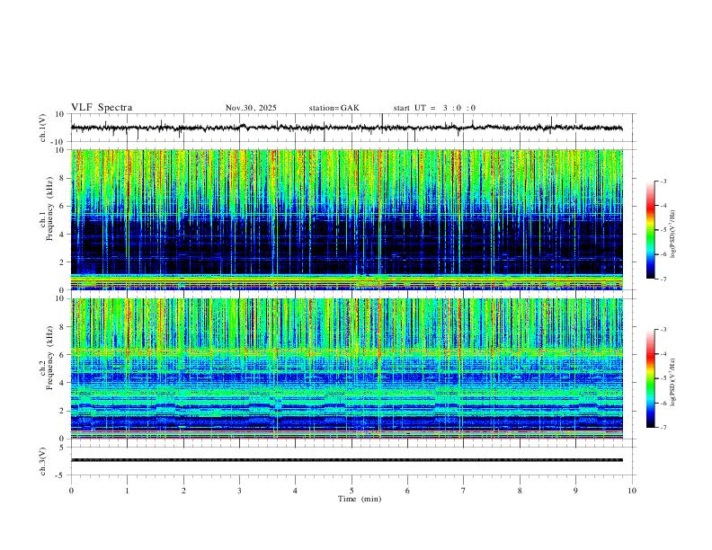Click the '1' tick on the time axis
Image resolution: width=712 pixels, height=550 pixels.
(x=127, y=491)
